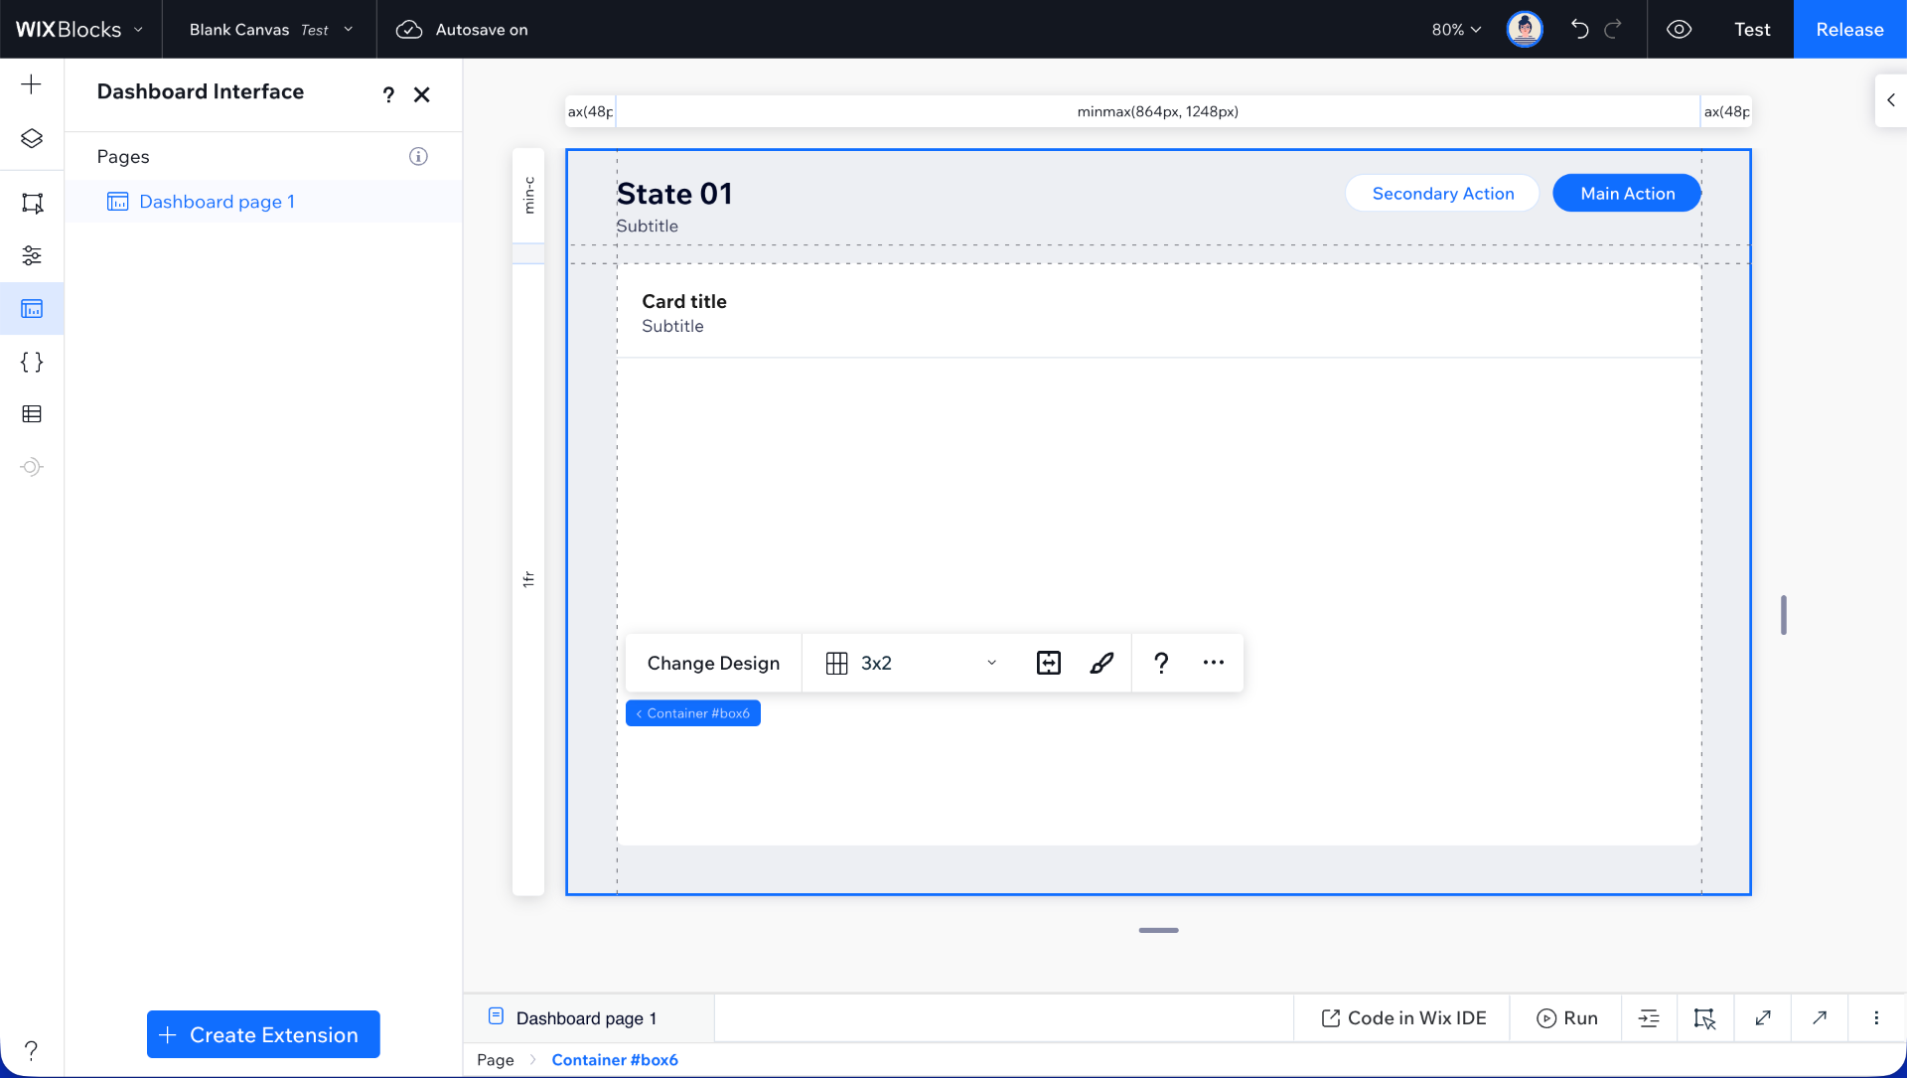
Task: Click Create Extension button
Action: pyautogui.click(x=263, y=1034)
